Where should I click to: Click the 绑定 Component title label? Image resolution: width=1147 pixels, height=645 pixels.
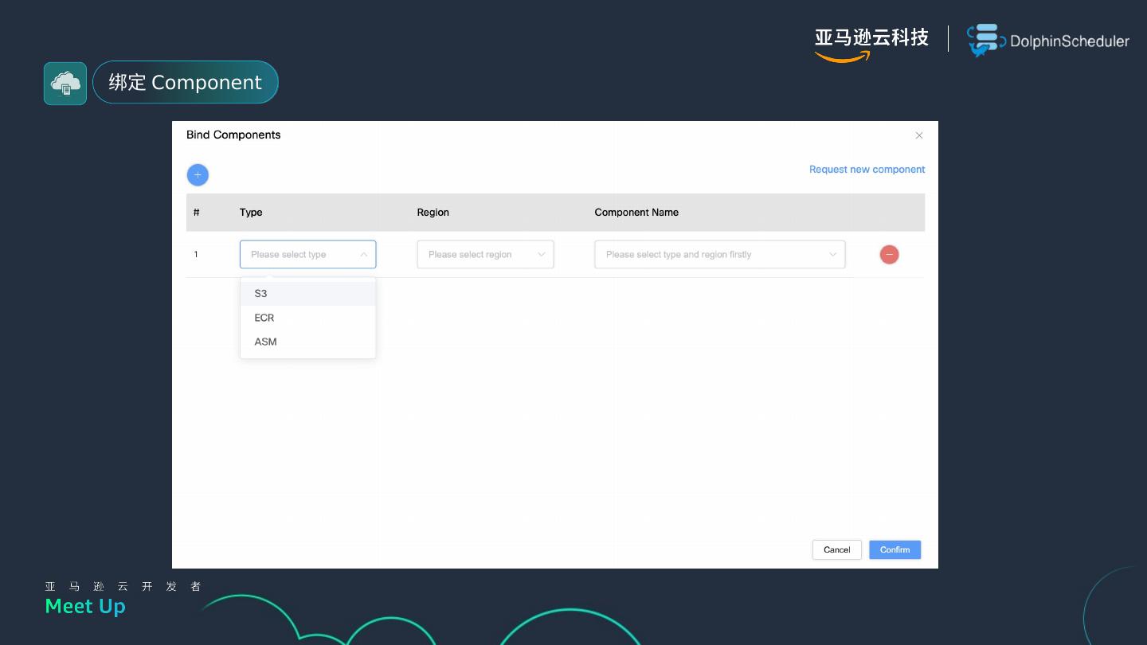[x=185, y=83]
